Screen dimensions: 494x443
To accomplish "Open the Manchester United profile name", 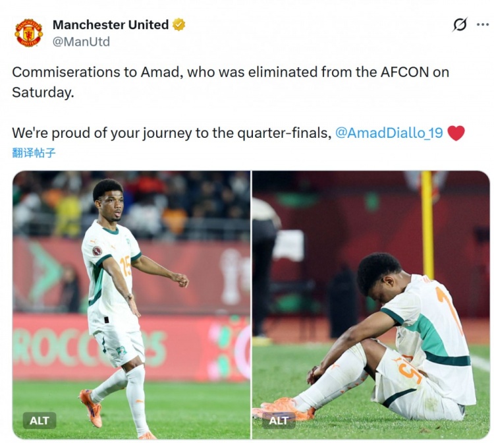I will [x=110, y=25].
